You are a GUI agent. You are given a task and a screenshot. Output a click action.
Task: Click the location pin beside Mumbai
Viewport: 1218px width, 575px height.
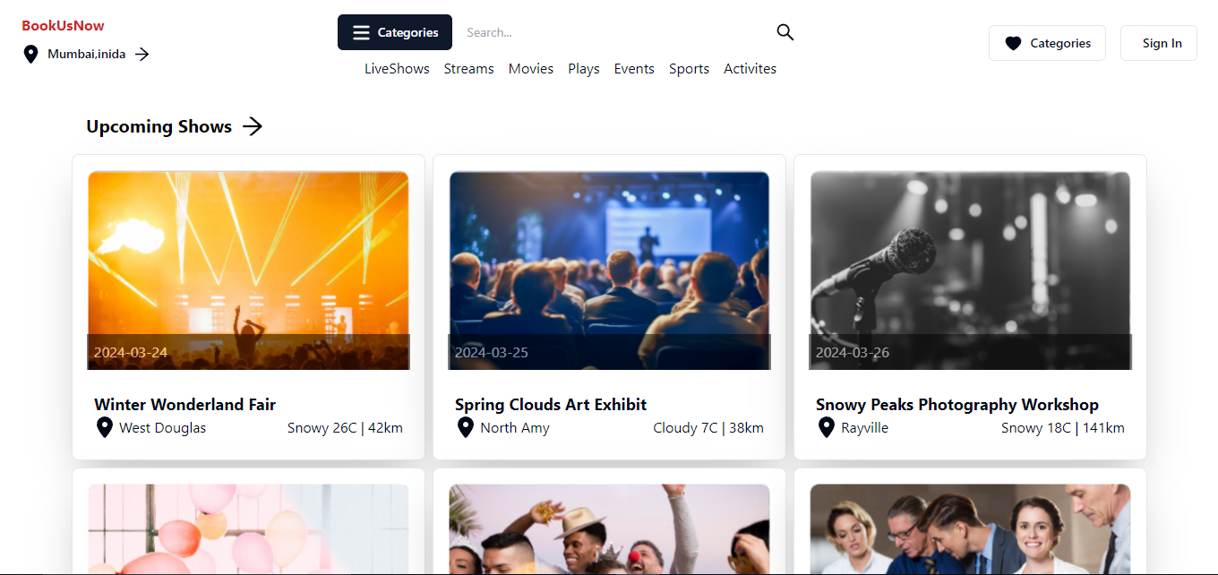click(30, 55)
